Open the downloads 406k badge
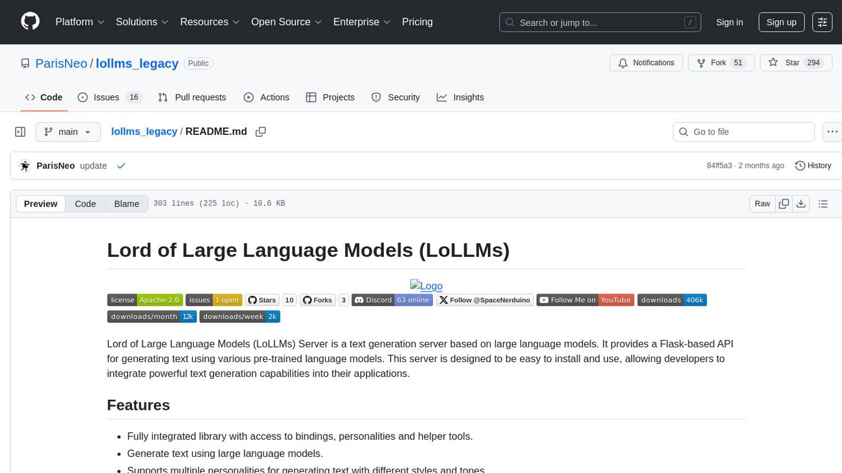The width and height of the screenshot is (842, 473). (672, 300)
